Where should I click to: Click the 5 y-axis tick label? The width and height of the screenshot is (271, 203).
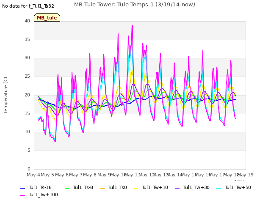coord(29,151)
